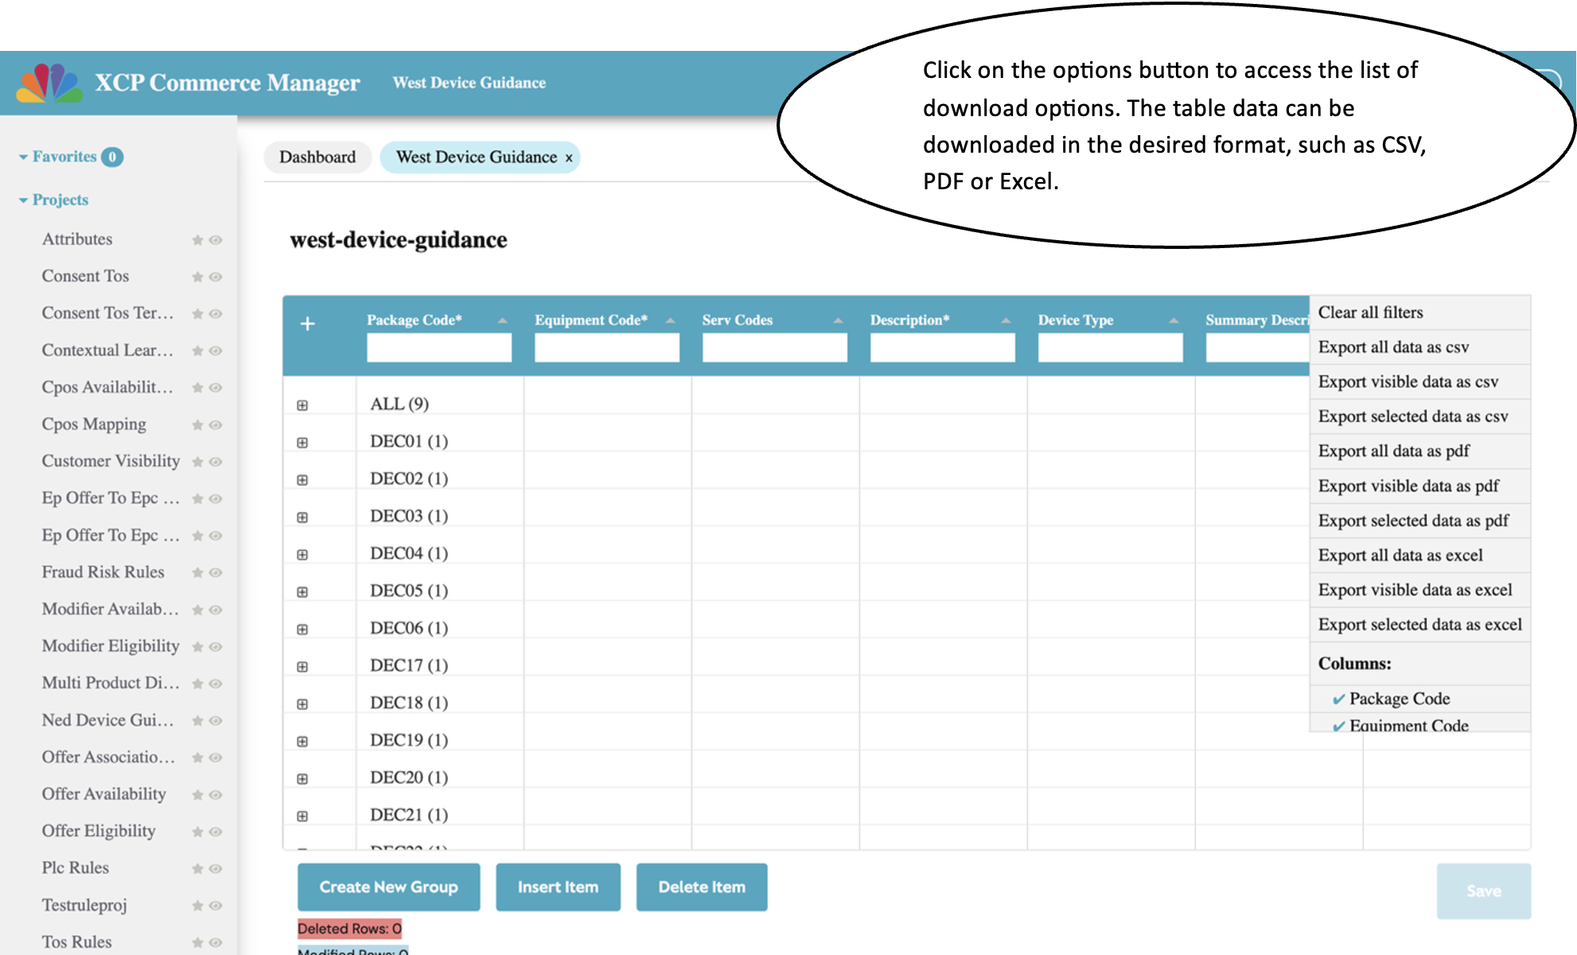The height and width of the screenshot is (955, 1577).
Task: Toggle the eye icon for Consent Tos
Action: click(216, 277)
